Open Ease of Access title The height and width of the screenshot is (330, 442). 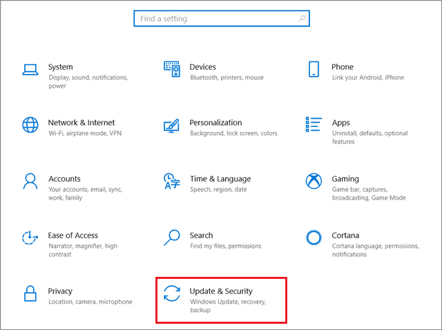click(x=73, y=235)
